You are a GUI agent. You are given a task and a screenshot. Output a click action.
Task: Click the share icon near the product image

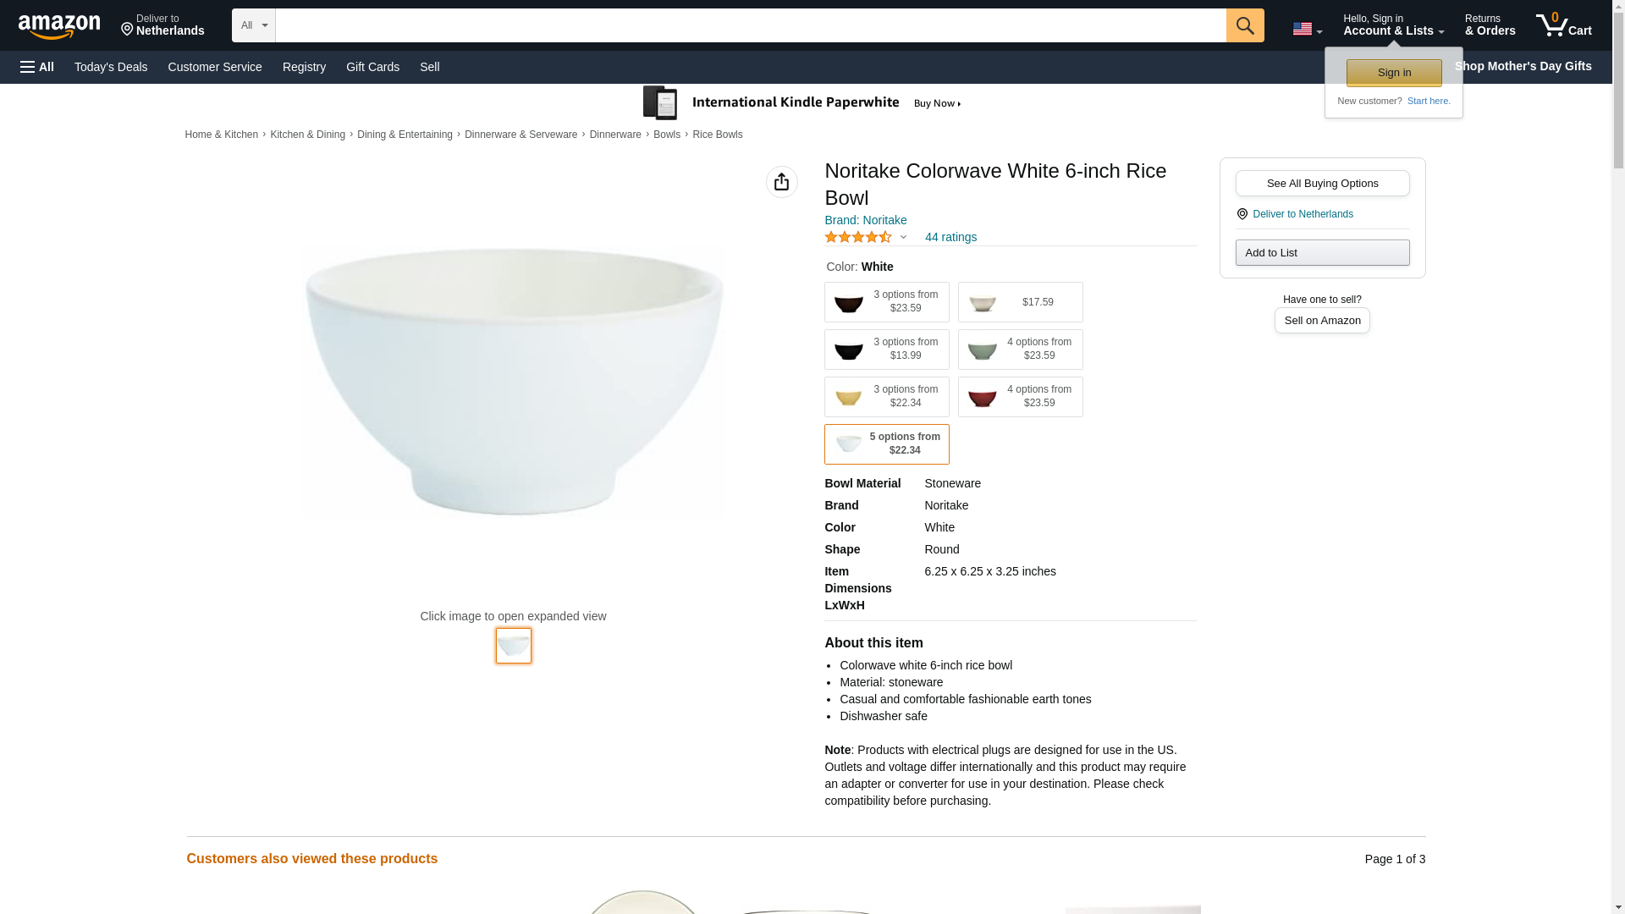pos(781,182)
